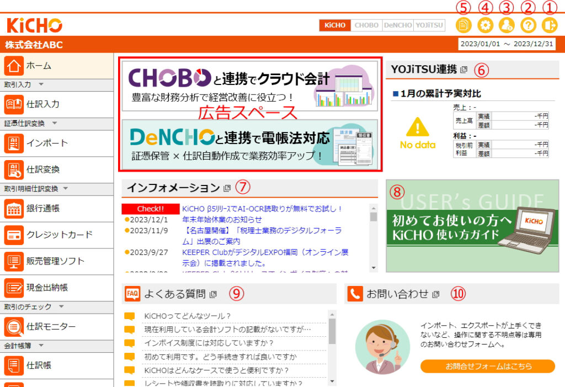The width and height of the screenshot is (565, 387).
Task: Open the 名古屋開催 forum news link
Action: click(262, 236)
